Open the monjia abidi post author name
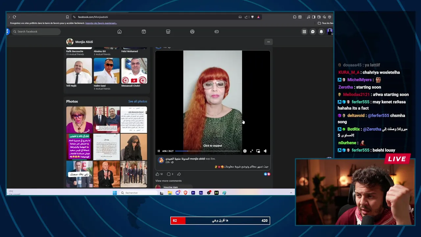 [185, 159]
